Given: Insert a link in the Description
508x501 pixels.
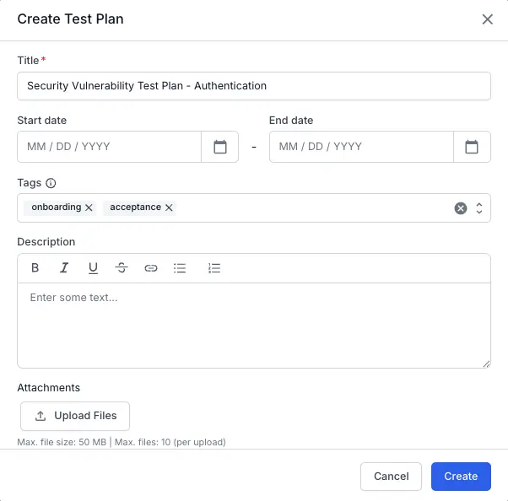Looking at the screenshot, I should tap(151, 268).
